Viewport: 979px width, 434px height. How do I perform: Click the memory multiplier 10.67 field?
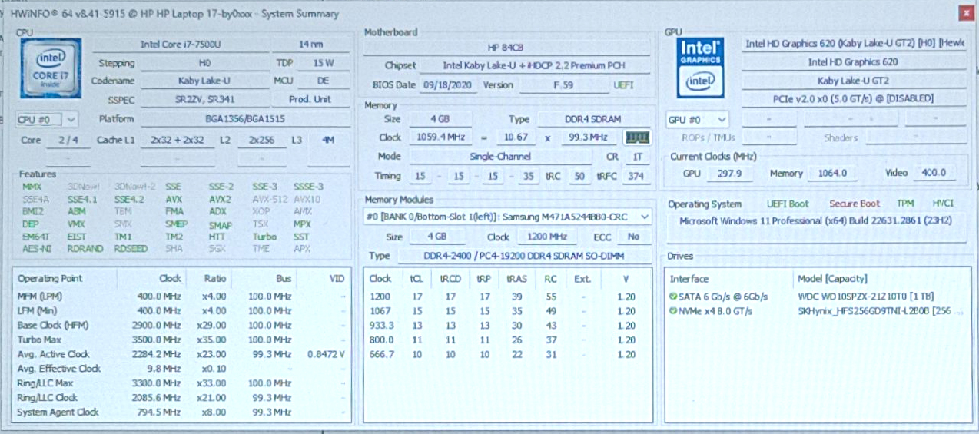tap(515, 137)
